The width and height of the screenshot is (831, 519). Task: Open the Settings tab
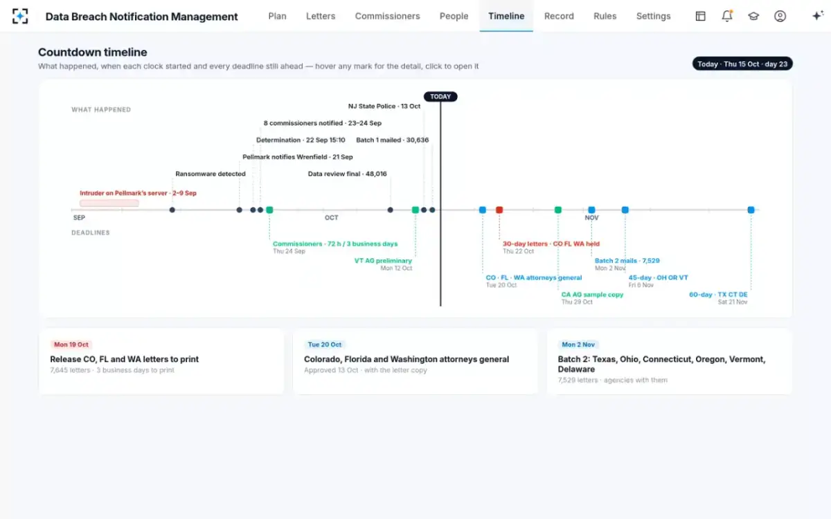pos(653,16)
